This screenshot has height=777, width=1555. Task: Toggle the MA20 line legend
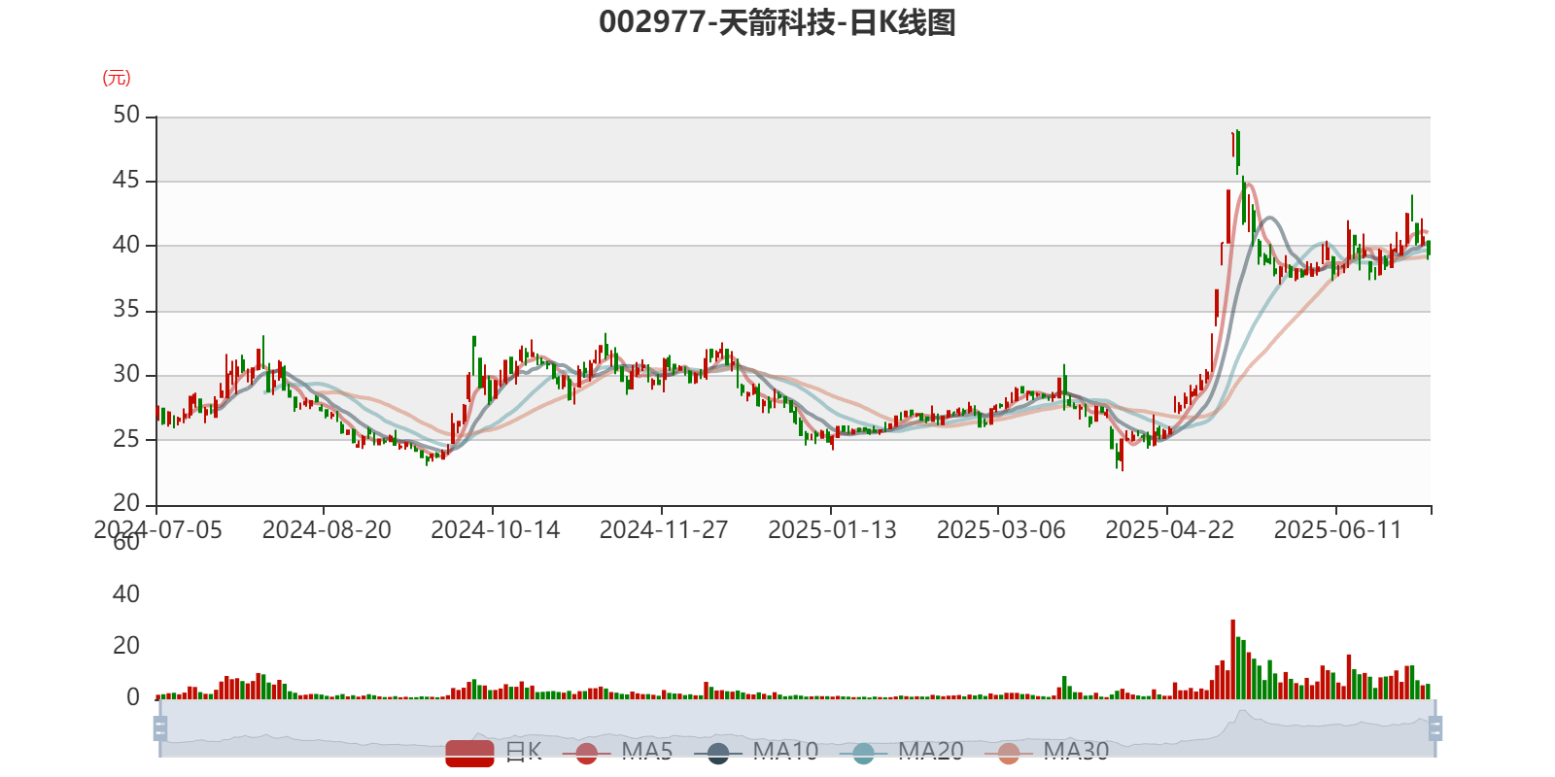point(901,752)
